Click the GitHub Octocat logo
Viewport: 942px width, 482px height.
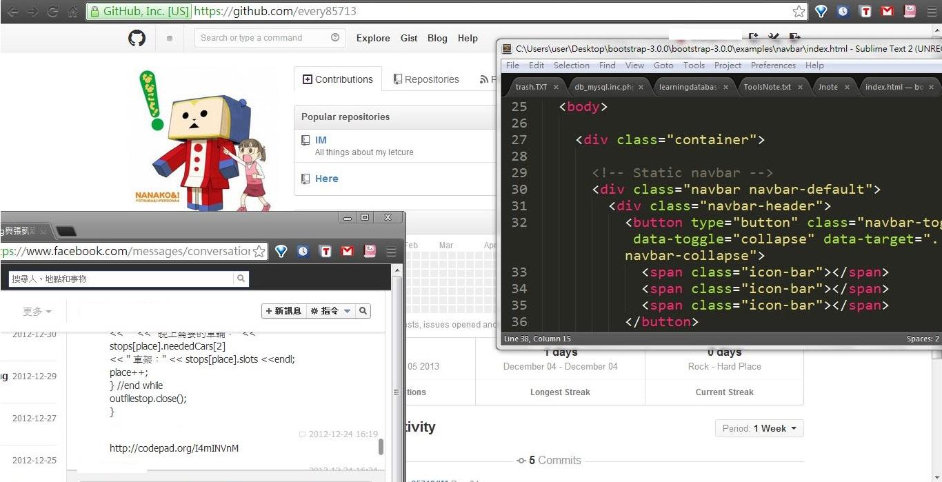137,38
